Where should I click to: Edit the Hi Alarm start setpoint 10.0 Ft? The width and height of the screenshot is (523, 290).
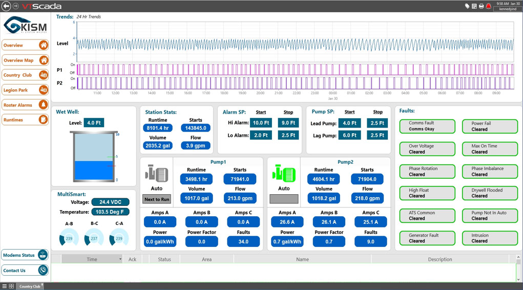click(x=261, y=123)
